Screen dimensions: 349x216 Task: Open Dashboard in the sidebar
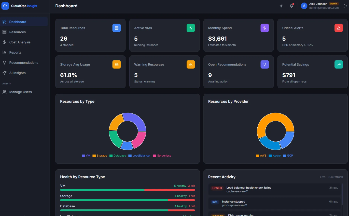pos(24,22)
